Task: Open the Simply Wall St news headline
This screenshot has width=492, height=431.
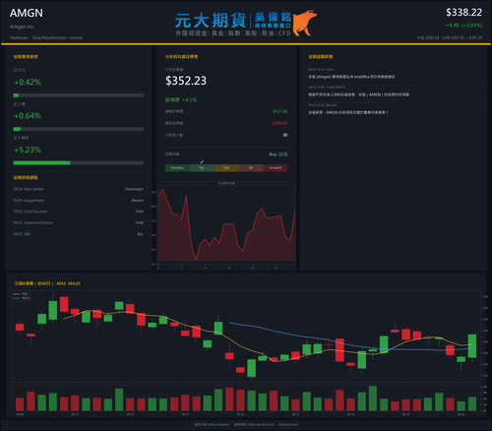Action: pos(358,94)
